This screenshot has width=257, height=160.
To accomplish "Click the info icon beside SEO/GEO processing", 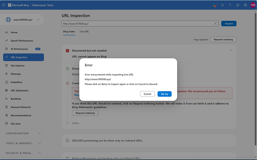I will pos(67,141).
